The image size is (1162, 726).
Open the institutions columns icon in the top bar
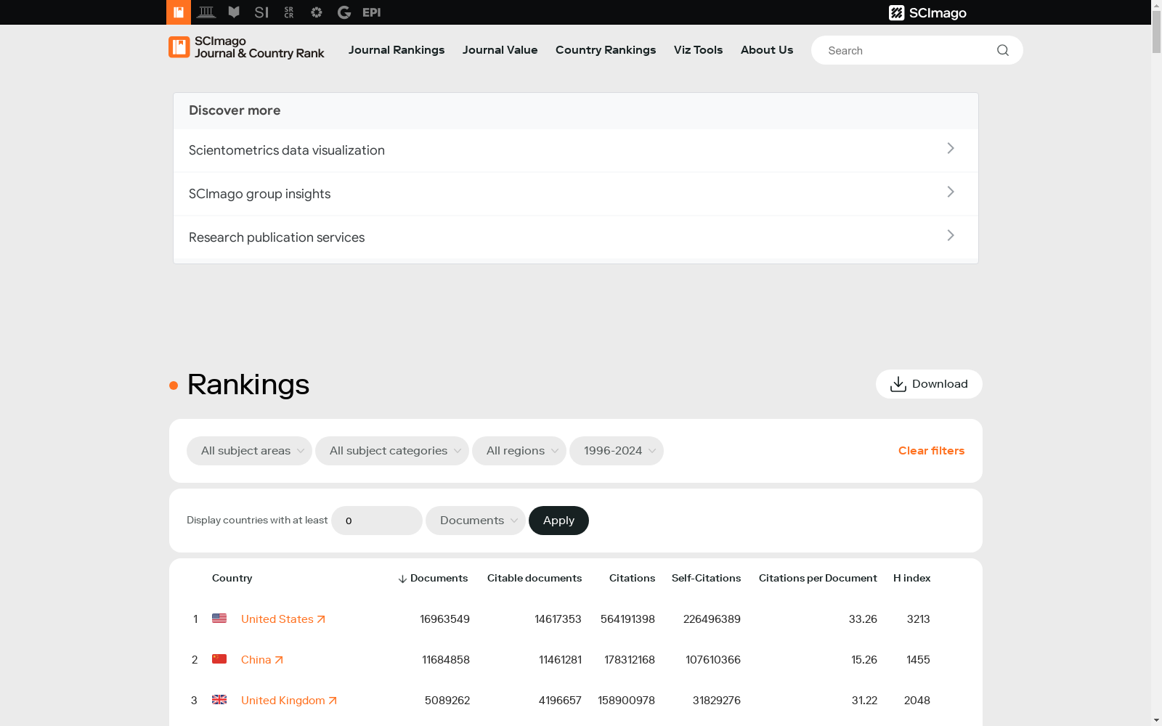pyautogui.click(x=206, y=12)
